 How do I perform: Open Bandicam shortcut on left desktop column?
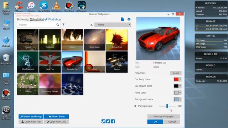pyautogui.click(x=6, y=94)
